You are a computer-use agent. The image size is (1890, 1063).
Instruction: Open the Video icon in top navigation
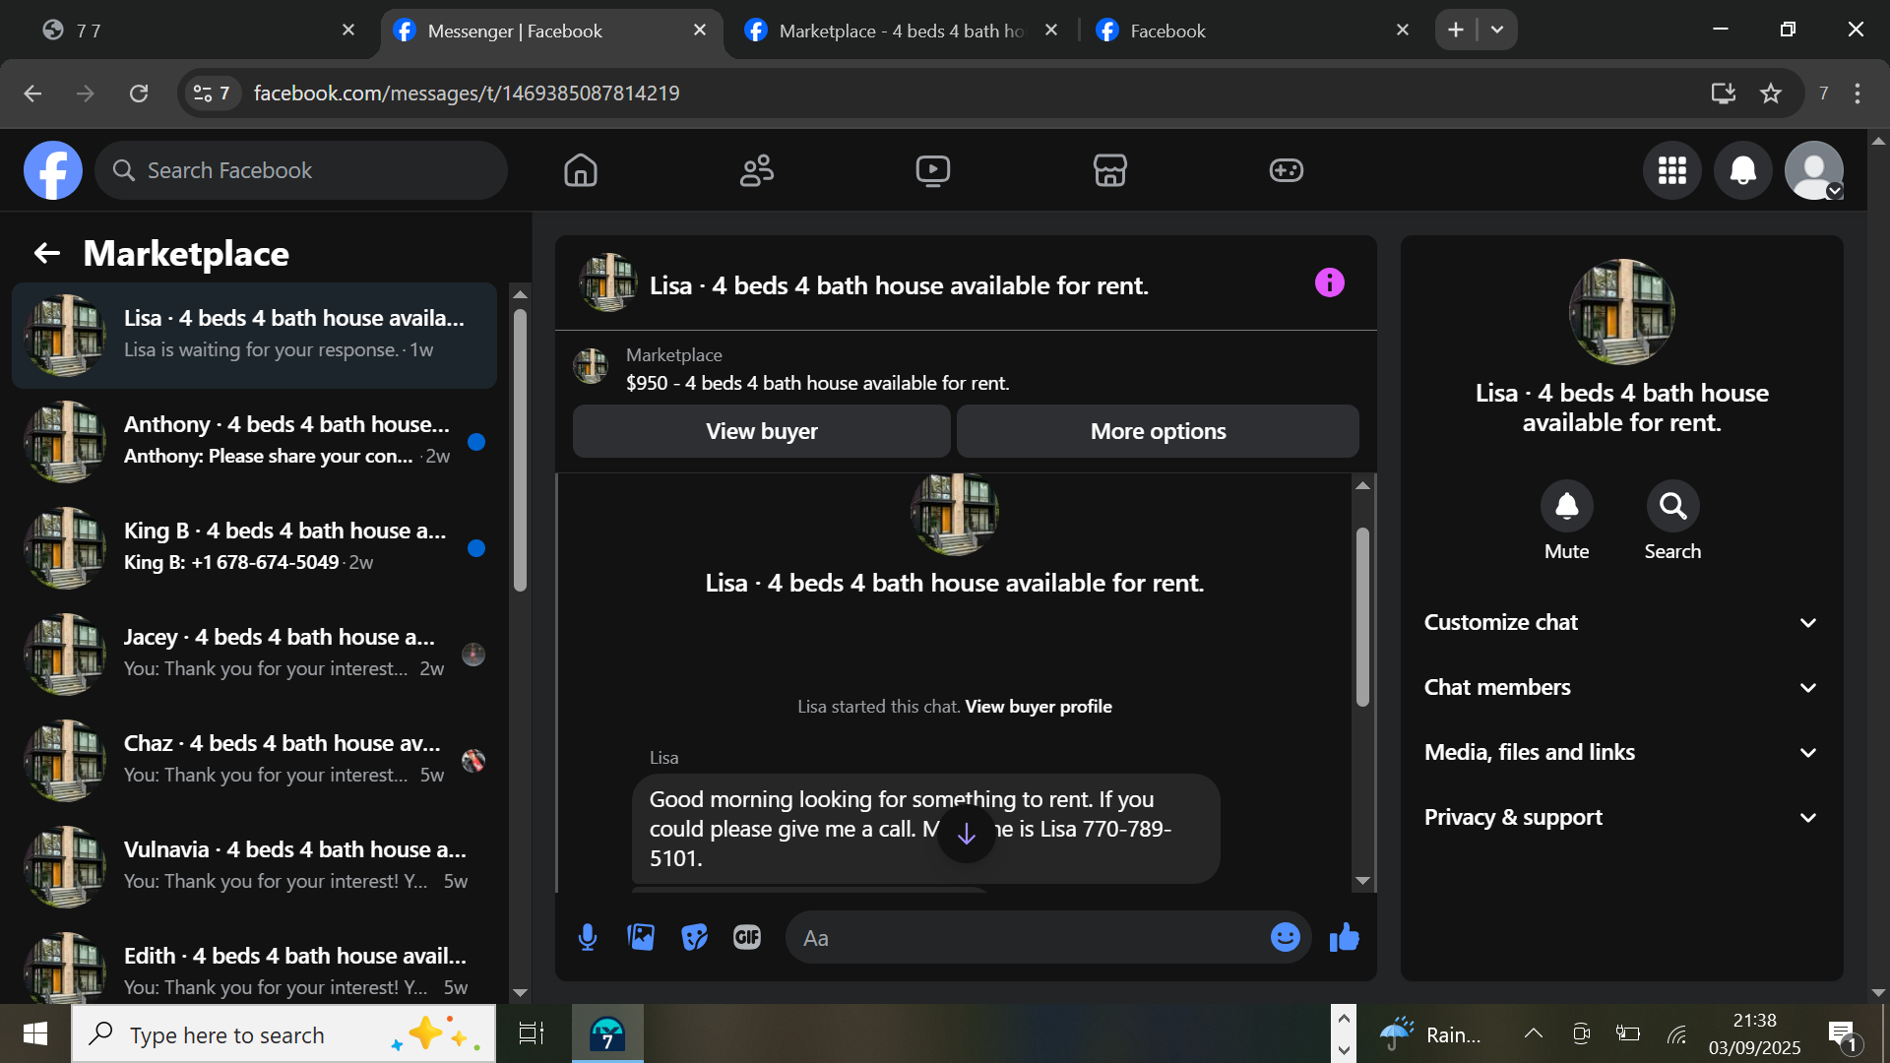933,170
